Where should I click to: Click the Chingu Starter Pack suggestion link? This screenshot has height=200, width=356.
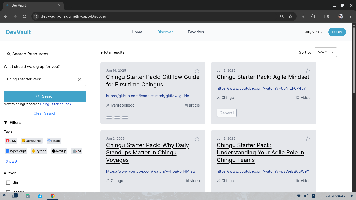click(56, 104)
